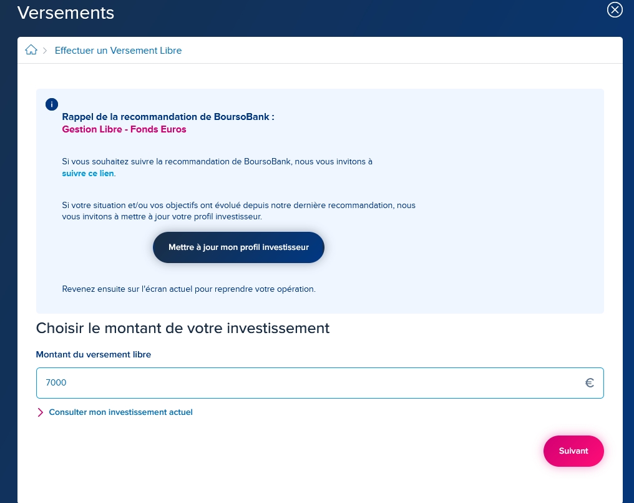Image resolution: width=634 pixels, height=503 pixels.
Task: Expand the pink chevron beside Consulter mon investissement
Action: 41,412
